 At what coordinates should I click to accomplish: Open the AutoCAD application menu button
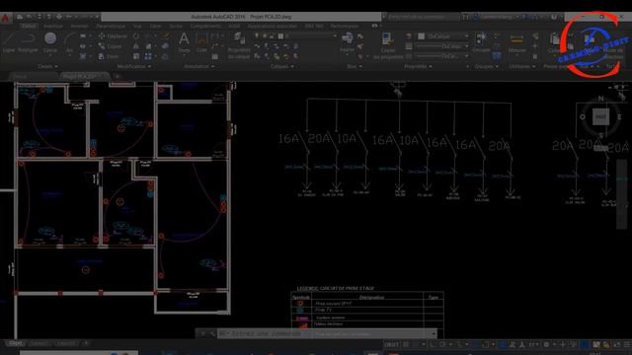(5, 19)
